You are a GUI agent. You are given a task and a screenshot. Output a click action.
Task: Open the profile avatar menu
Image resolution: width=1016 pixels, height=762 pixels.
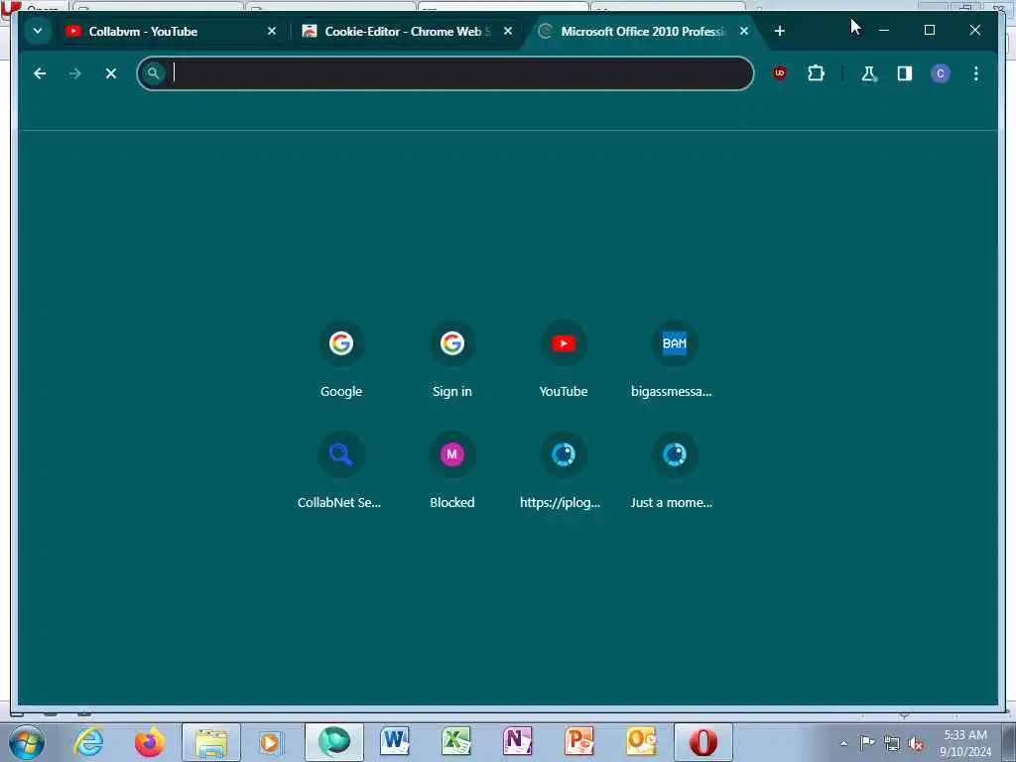point(941,73)
